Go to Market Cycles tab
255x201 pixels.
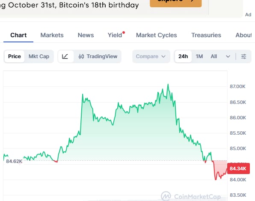pos(157,35)
